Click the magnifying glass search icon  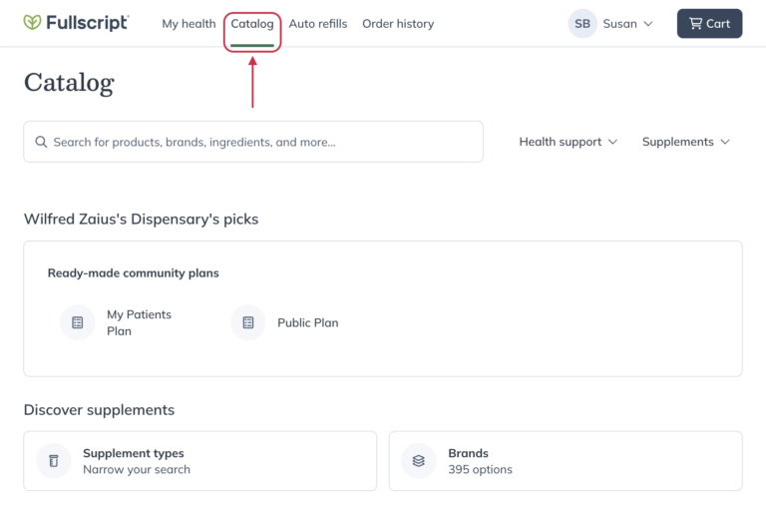(x=41, y=142)
